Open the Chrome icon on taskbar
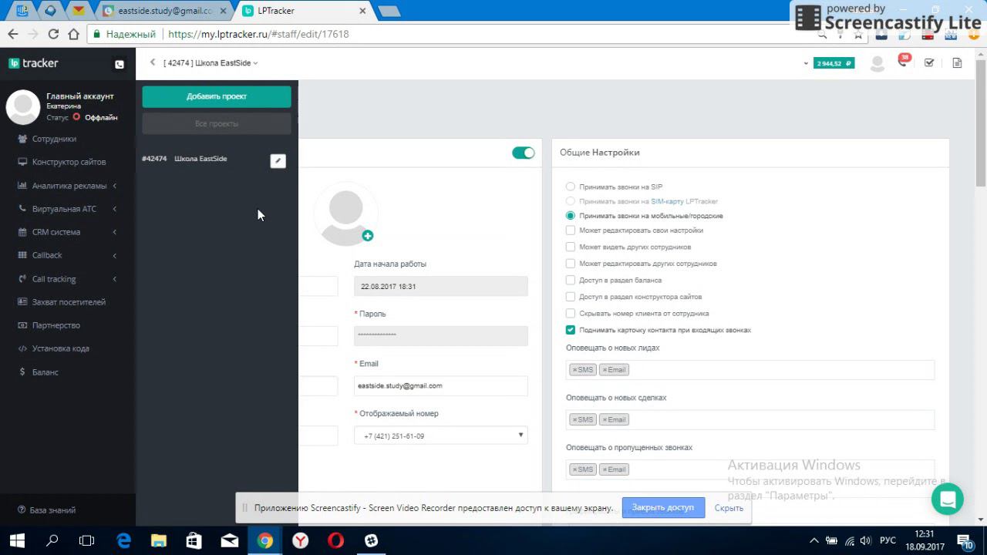 [264, 540]
